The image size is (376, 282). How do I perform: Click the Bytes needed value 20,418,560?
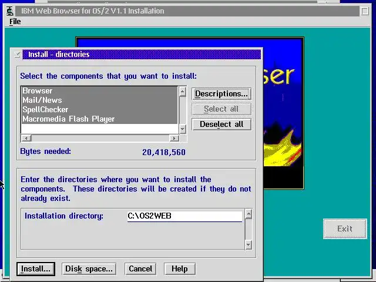[x=164, y=152]
